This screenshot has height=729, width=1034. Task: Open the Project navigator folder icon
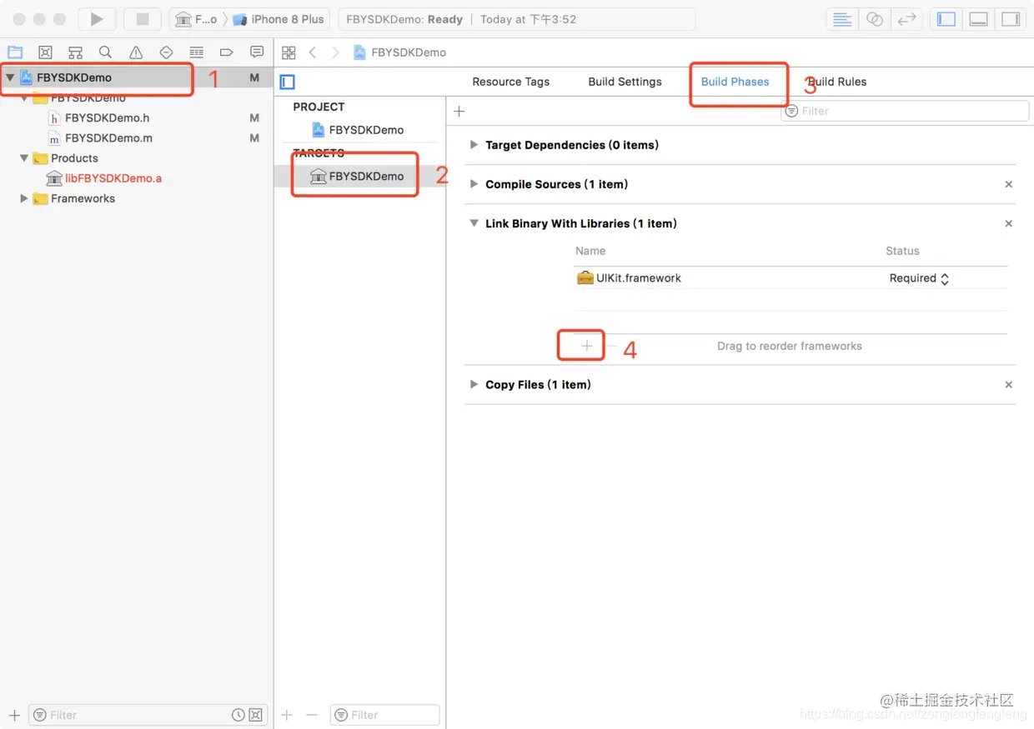pos(15,52)
